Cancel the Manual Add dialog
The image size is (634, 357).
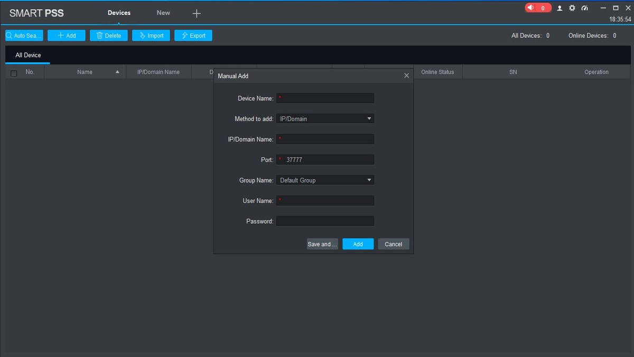[394, 244]
